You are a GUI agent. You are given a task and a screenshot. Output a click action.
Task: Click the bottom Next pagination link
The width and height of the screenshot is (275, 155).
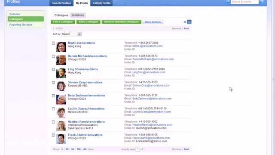pos(186,149)
